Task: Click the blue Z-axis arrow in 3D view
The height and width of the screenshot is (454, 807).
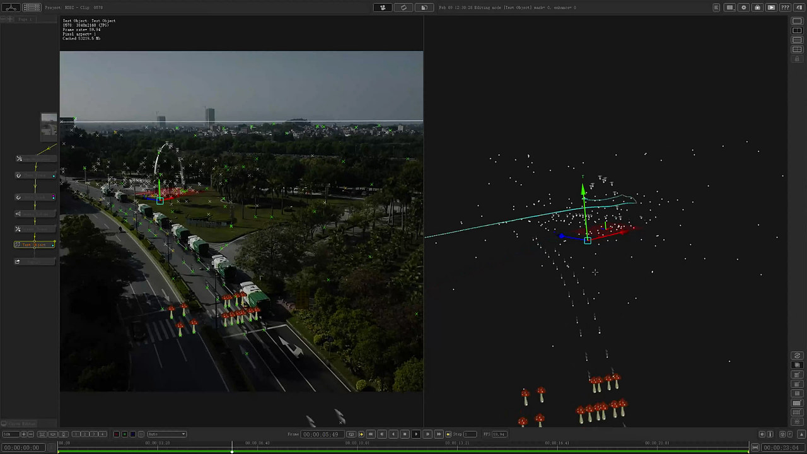Action: (562, 236)
